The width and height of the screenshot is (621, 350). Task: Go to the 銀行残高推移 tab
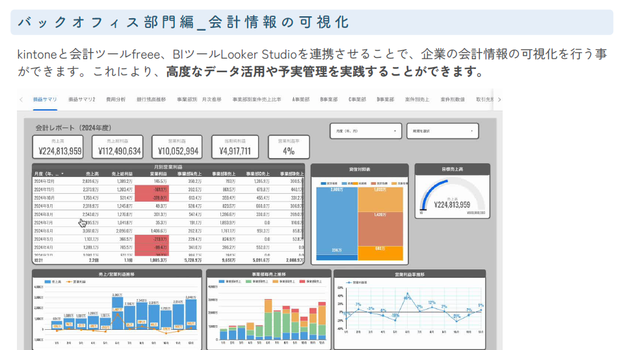pos(152,100)
